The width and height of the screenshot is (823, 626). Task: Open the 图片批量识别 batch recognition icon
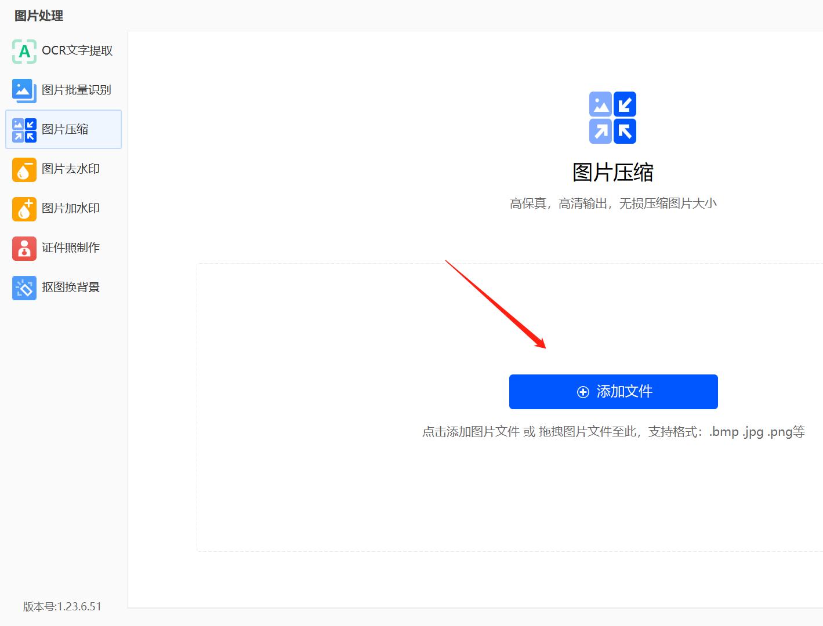coord(24,90)
